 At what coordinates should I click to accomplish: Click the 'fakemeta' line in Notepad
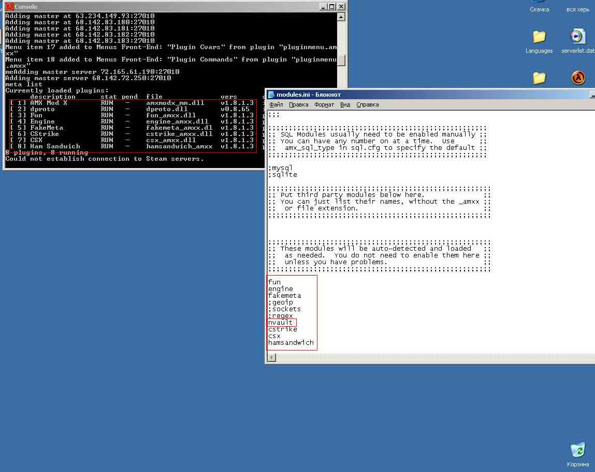285,296
